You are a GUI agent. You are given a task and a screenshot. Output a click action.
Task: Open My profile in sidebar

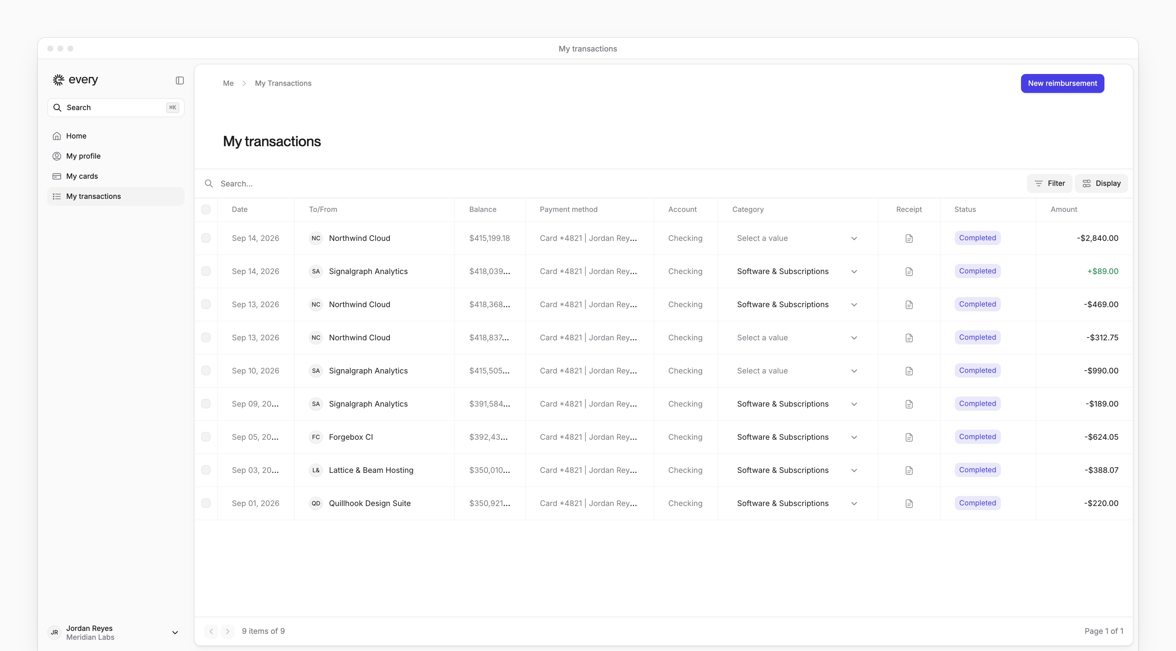click(x=116, y=156)
